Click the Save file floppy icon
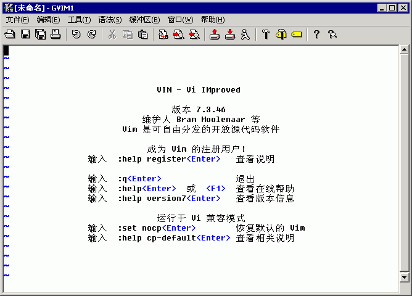 [x=25, y=35]
